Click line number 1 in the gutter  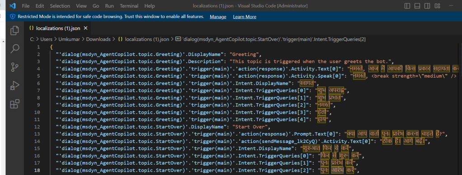38,47
